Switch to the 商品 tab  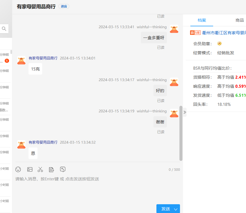[239, 20]
